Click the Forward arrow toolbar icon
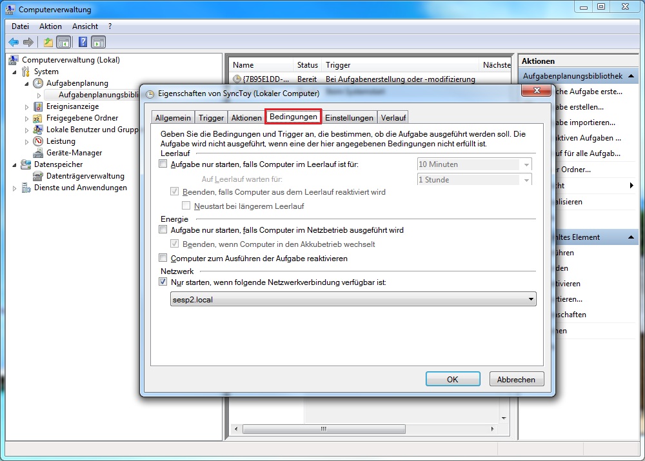 [28, 42]
